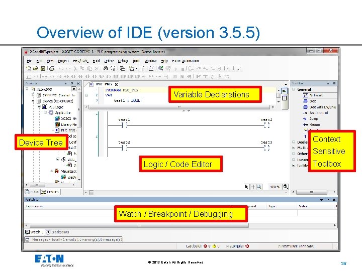Click the Find binoculars icon
The image size is (362, 271).
click(x=106, y=68)
